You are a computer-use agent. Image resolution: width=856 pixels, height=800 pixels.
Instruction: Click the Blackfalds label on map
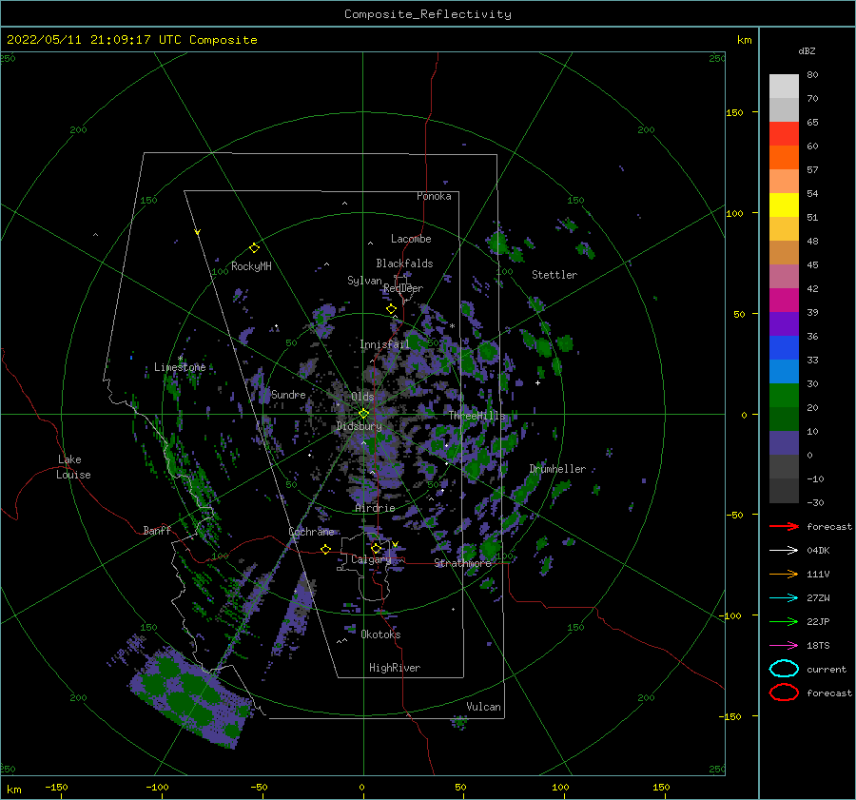point(404,263)
